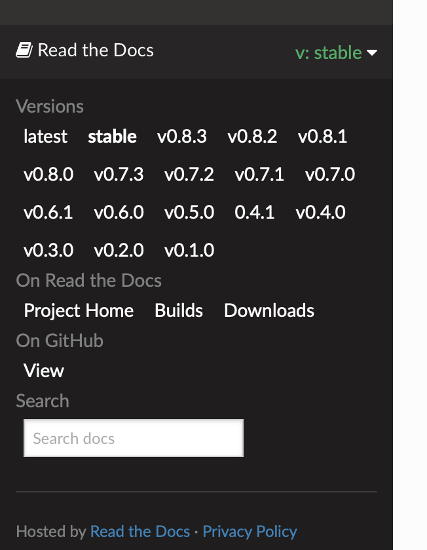Open the Builds page

(178, 311)
